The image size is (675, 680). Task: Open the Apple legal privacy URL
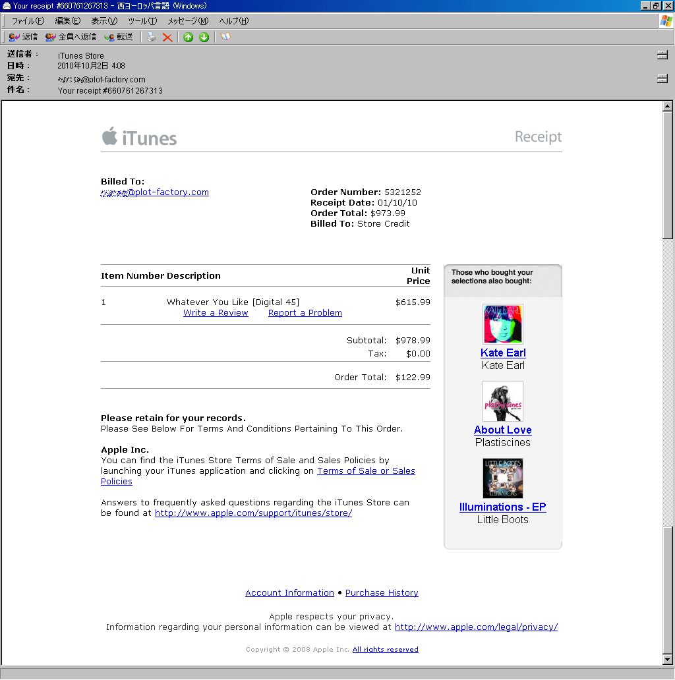pos(477,627)
